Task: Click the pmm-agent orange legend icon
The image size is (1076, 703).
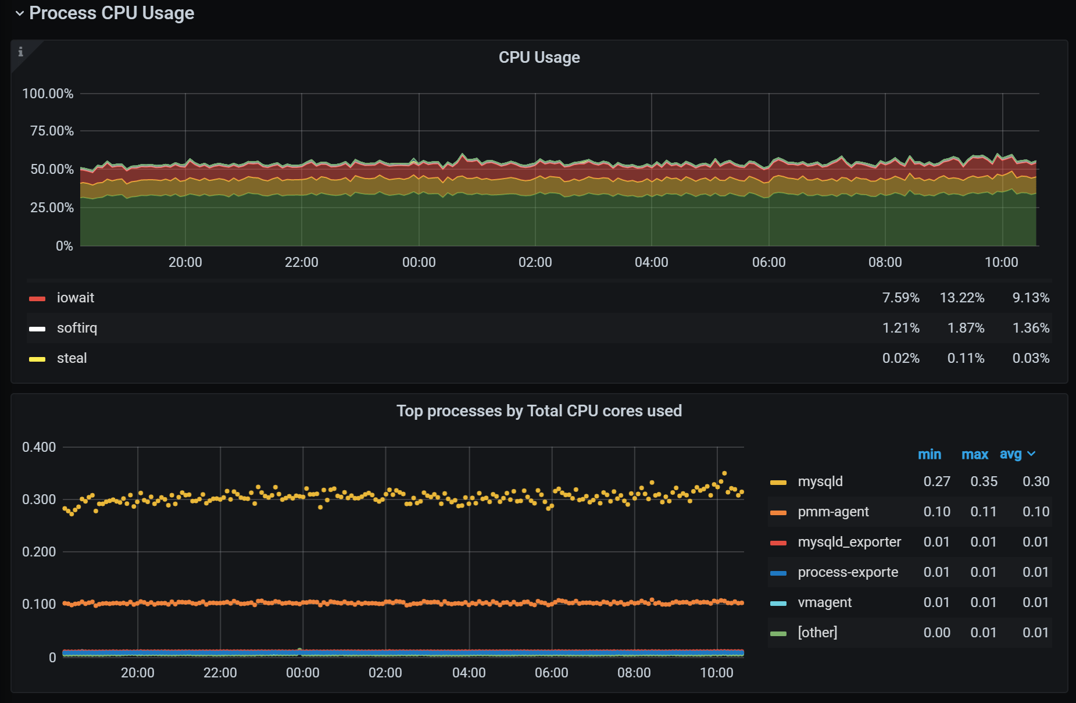Action: click(778, 512)
